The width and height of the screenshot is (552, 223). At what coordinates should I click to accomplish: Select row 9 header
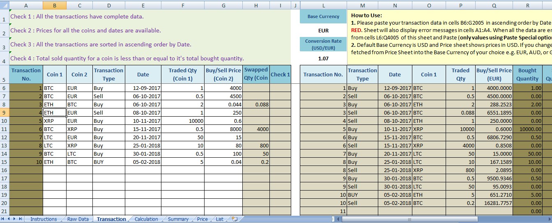coord(5,113)
